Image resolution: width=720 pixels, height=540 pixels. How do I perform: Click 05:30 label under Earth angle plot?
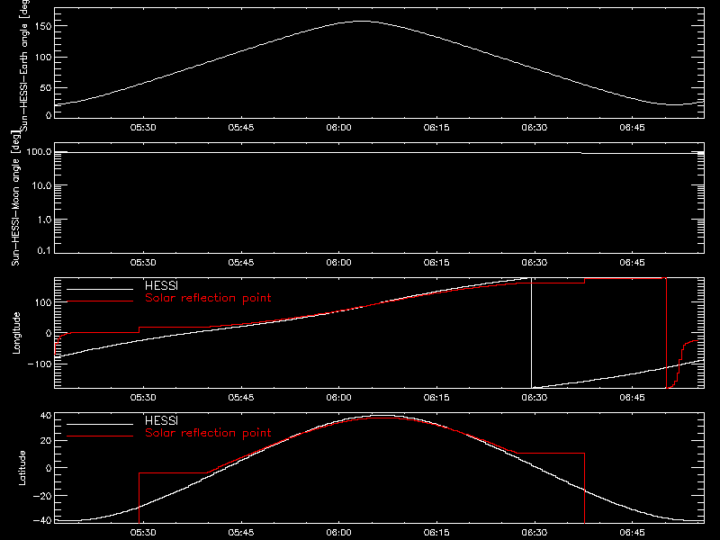[143, 127]
